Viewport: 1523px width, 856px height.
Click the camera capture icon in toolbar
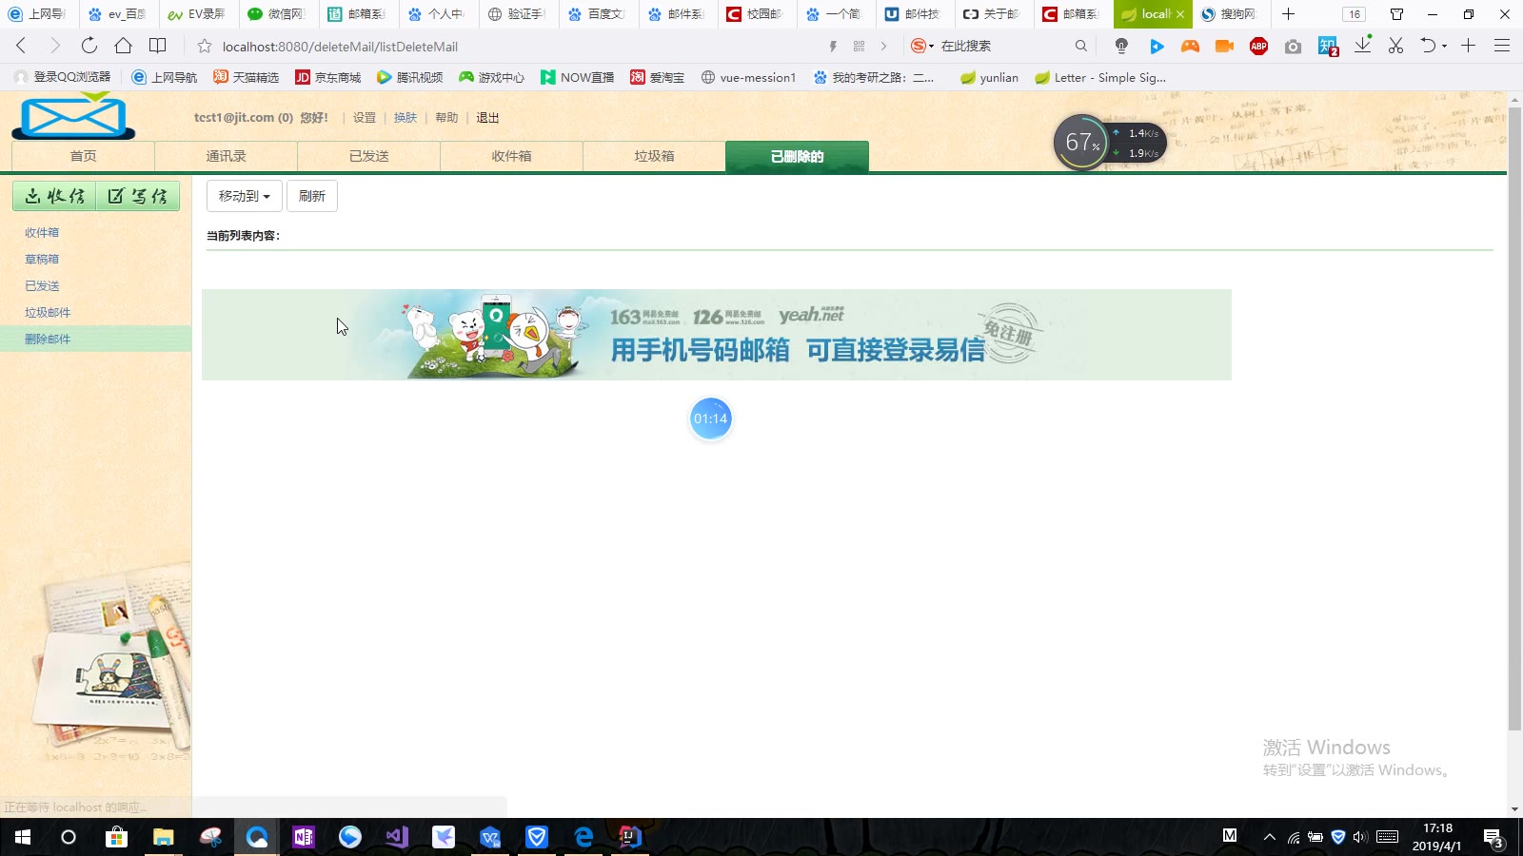click(x=1293, y=46)
